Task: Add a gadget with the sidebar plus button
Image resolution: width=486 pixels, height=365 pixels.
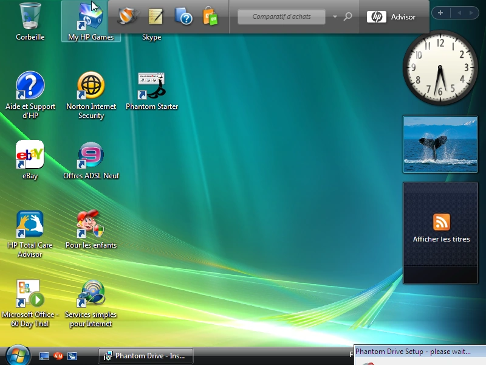Action: click(440, 13)
